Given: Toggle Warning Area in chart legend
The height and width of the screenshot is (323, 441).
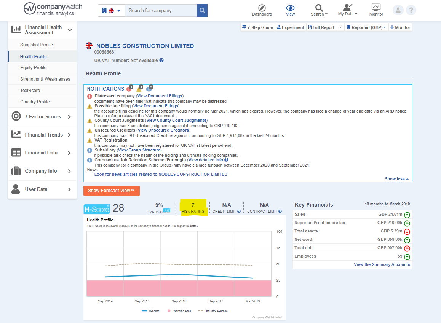Looking at the screenshot, I should tap(179, 311).
